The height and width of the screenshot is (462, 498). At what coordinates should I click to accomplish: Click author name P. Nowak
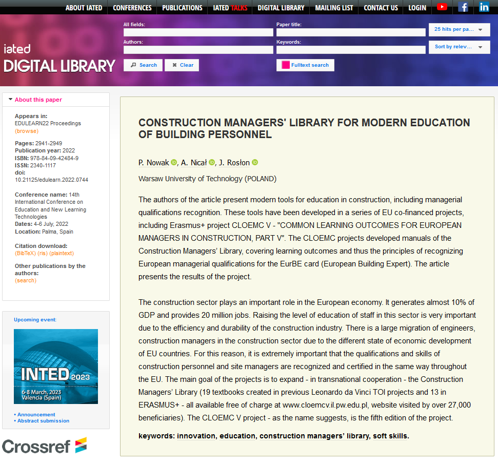click(x=154, y=163)
